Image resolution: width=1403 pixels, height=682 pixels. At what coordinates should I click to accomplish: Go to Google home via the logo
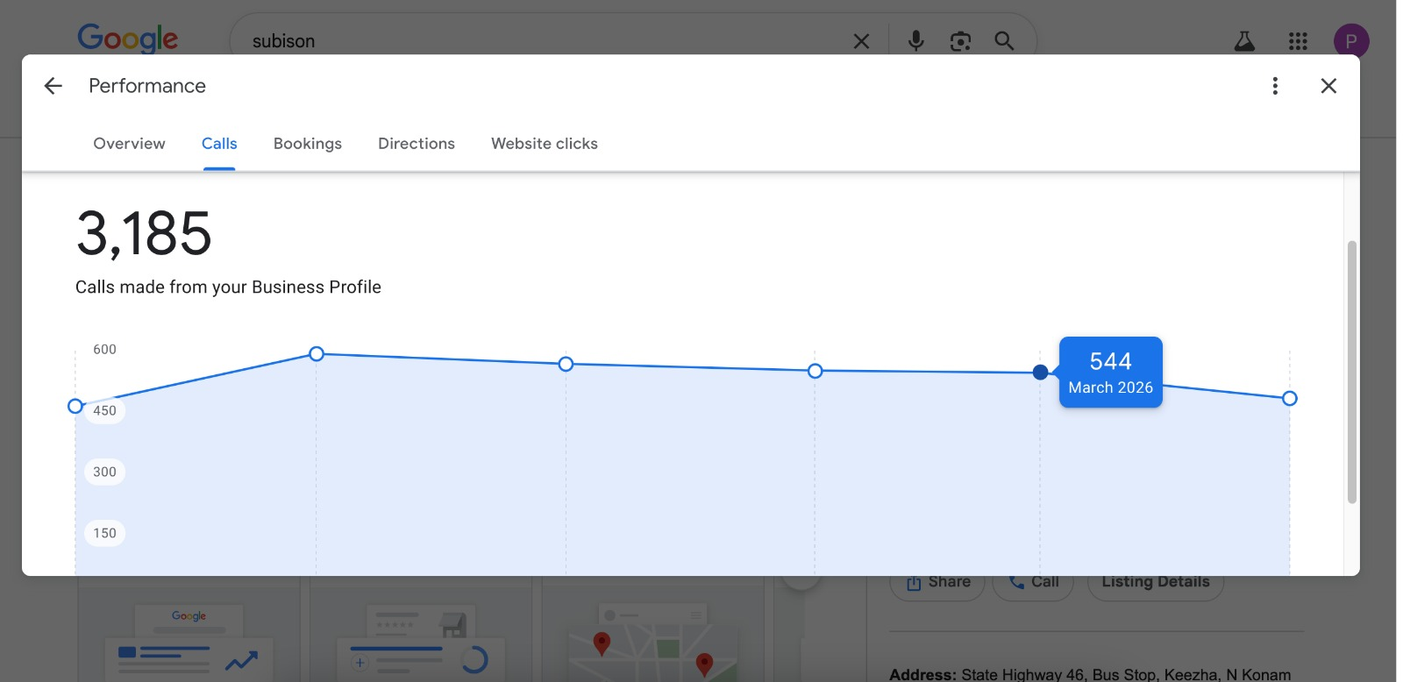click(128, 39)
